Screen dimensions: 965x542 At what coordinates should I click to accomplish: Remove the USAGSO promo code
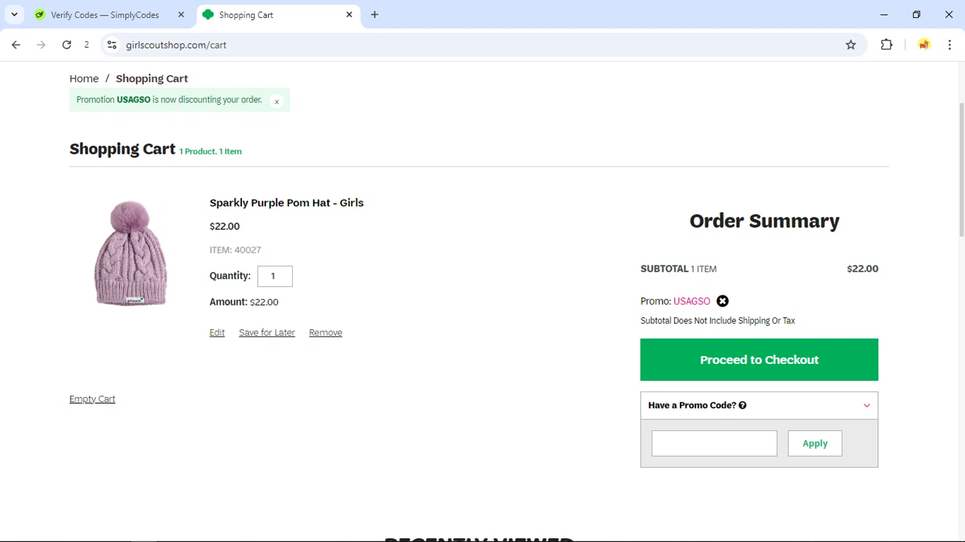(x=722, y=301)
